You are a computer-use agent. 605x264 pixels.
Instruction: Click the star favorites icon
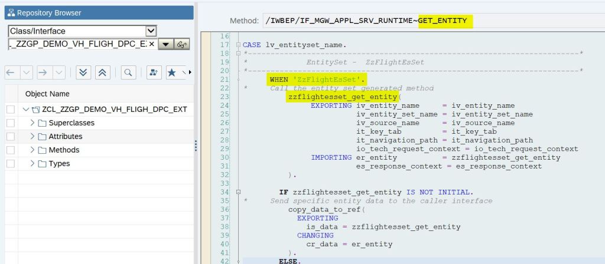(x=172, y=72)
